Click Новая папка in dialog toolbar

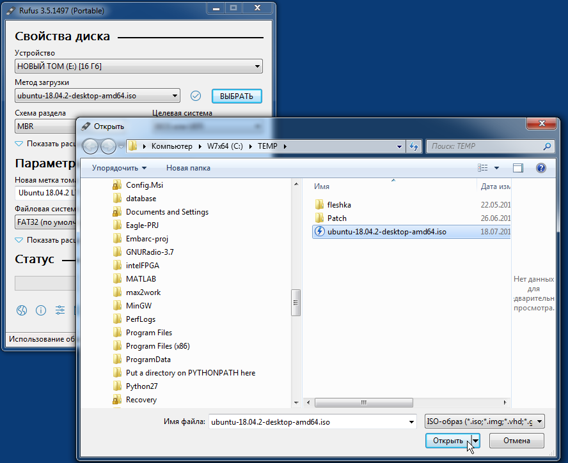188,168
